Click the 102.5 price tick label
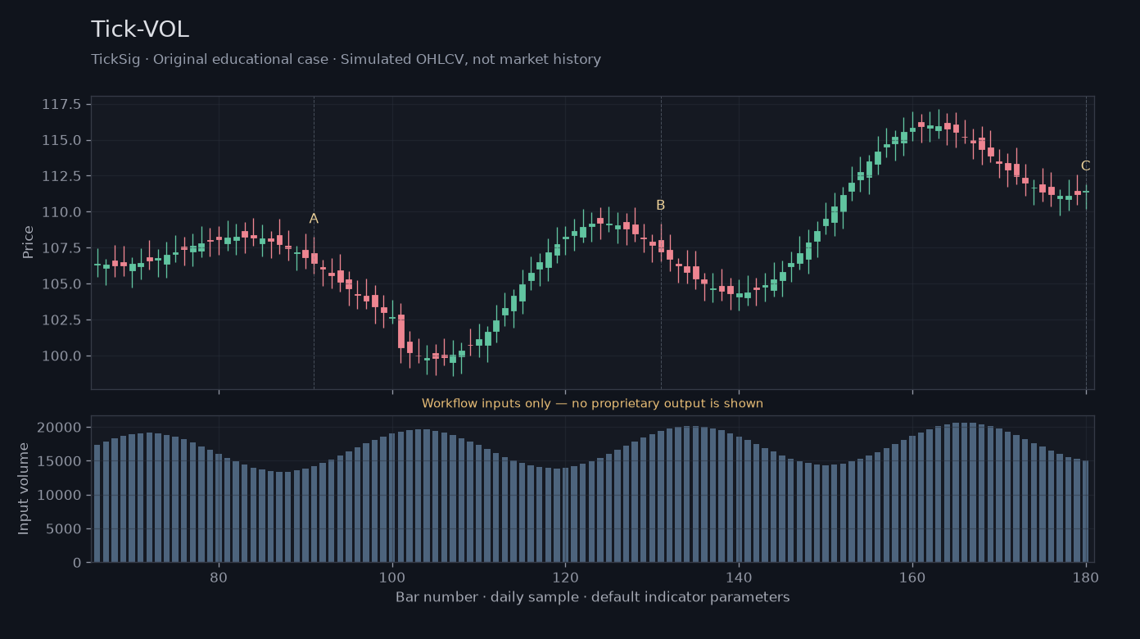The height and width of the screenshot is (639, 1140). click(61, 320)
